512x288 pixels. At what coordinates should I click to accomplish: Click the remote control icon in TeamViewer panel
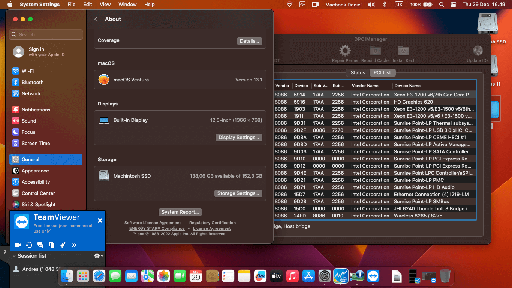pos(63,245)
